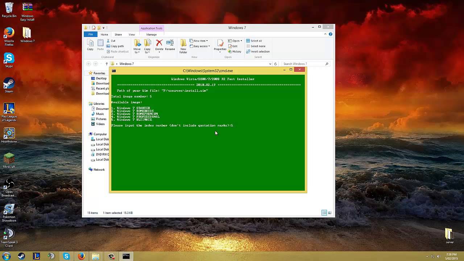Select Desktop under Favorites
The height and width of the screenshot is (261, 464).
(99, 78)
